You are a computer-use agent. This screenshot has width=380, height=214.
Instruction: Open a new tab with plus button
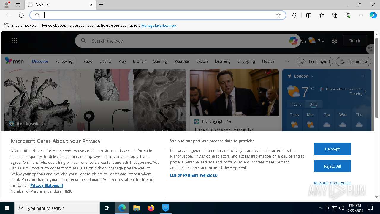[x=101, y=5]
